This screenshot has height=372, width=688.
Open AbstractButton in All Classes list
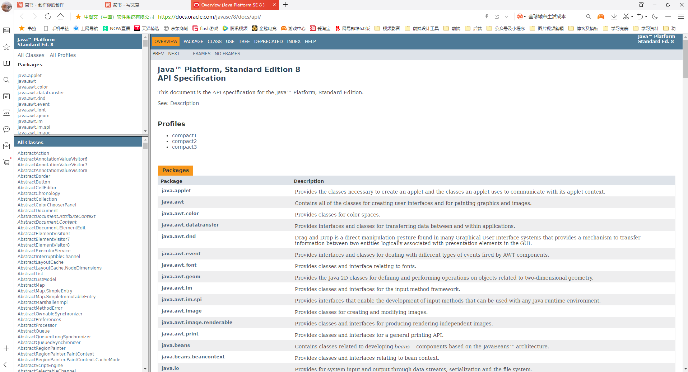pos(34,182)
